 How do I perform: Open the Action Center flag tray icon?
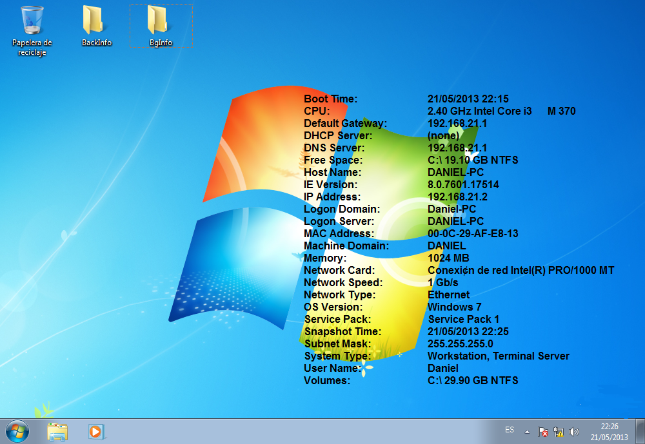click(x=543, y=431)
